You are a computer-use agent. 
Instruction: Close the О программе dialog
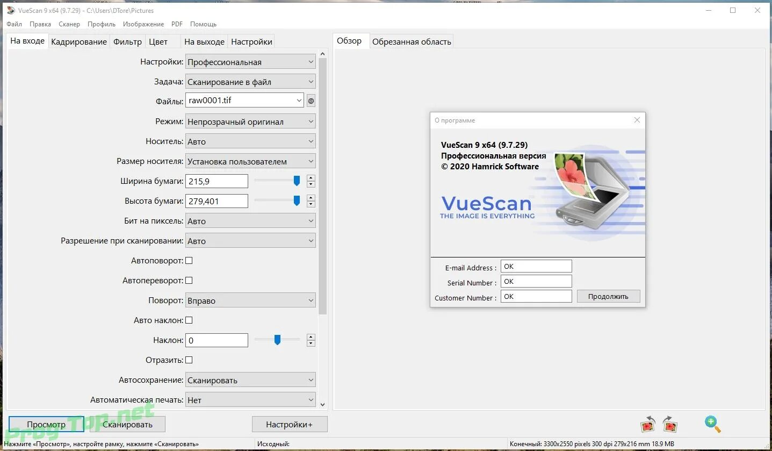point(637,120)
